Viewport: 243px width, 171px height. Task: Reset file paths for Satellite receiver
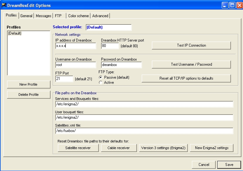click(x=78, y=148)
